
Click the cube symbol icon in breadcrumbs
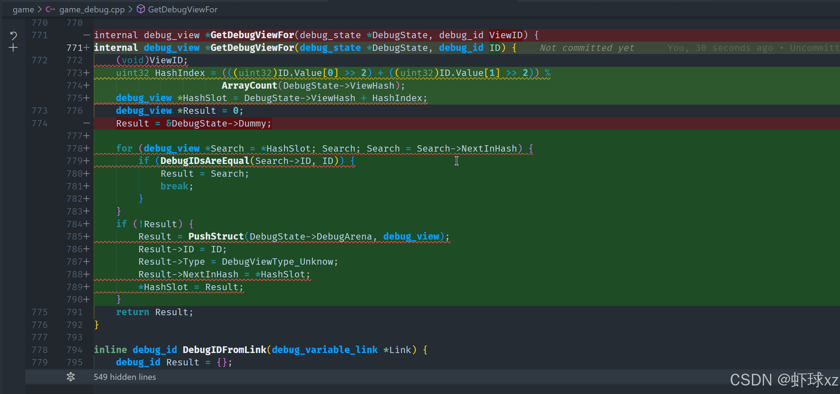click(141, 9)
